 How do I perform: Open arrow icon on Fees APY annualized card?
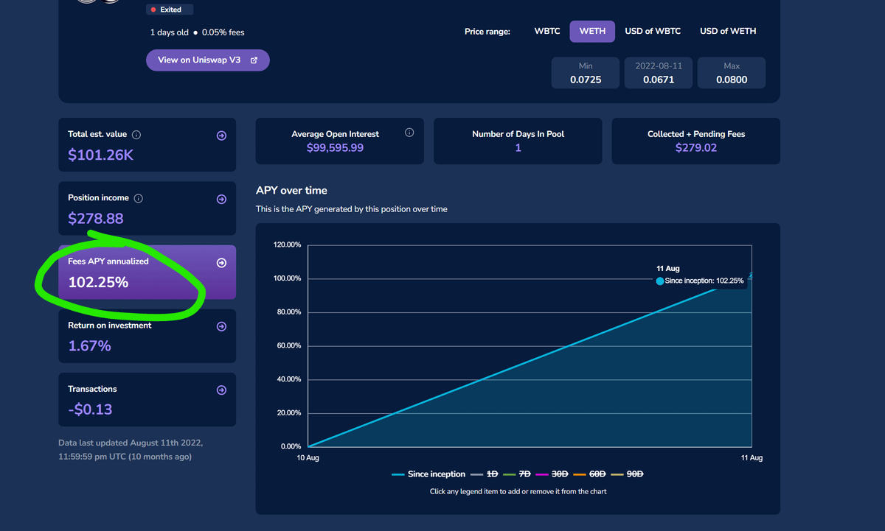click(x=221, y=263)
